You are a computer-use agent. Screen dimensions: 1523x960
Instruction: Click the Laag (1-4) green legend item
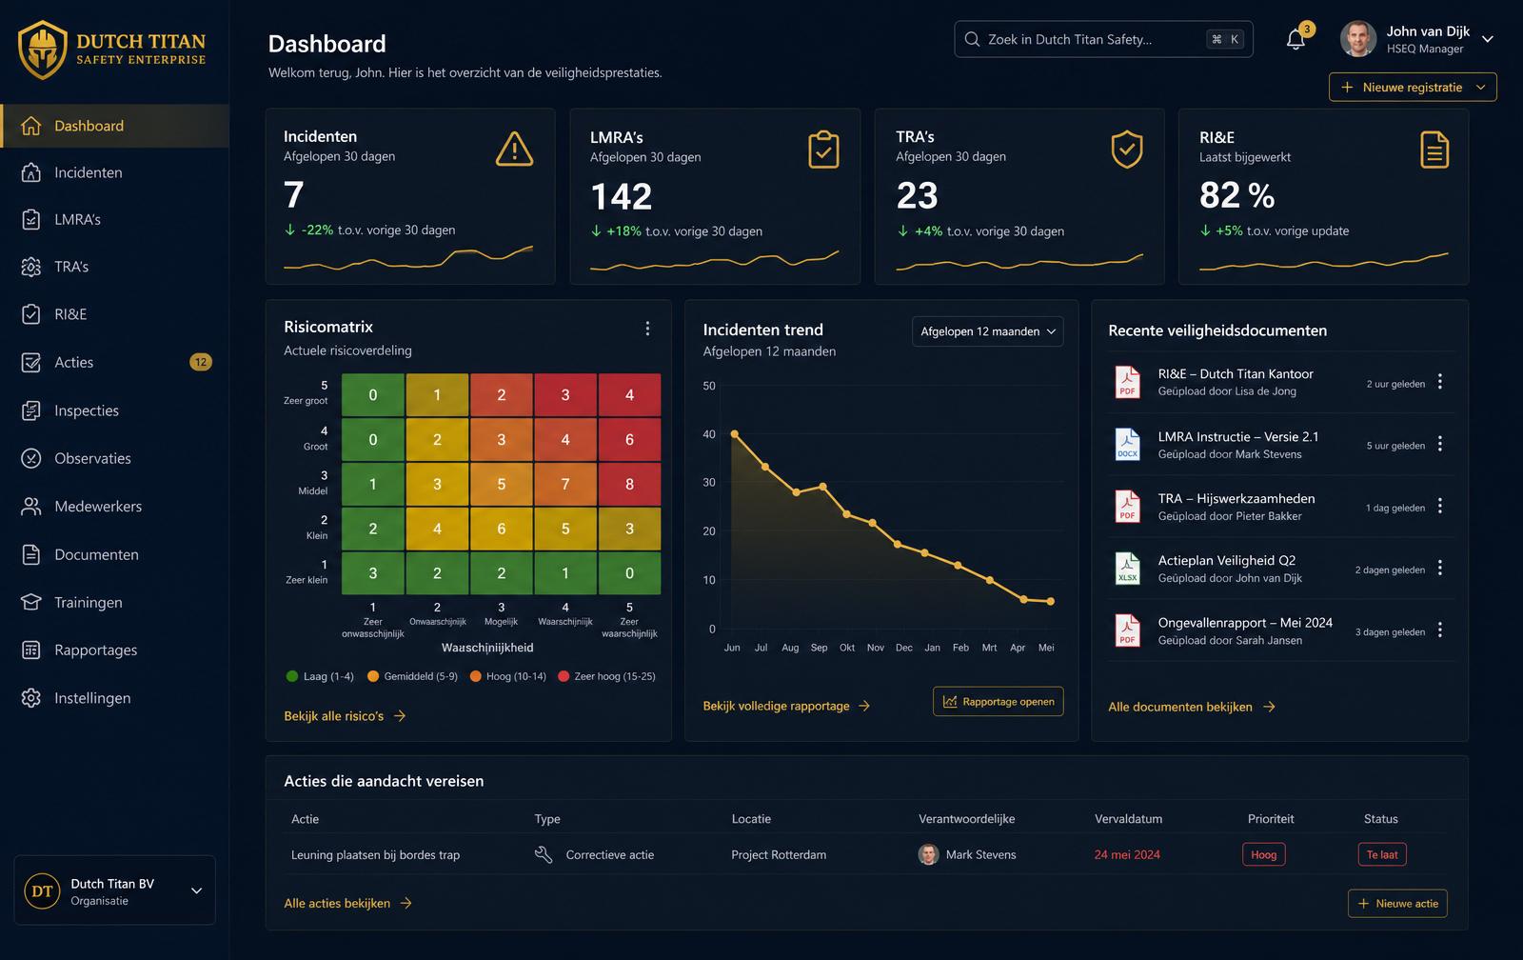pos(320,676)
